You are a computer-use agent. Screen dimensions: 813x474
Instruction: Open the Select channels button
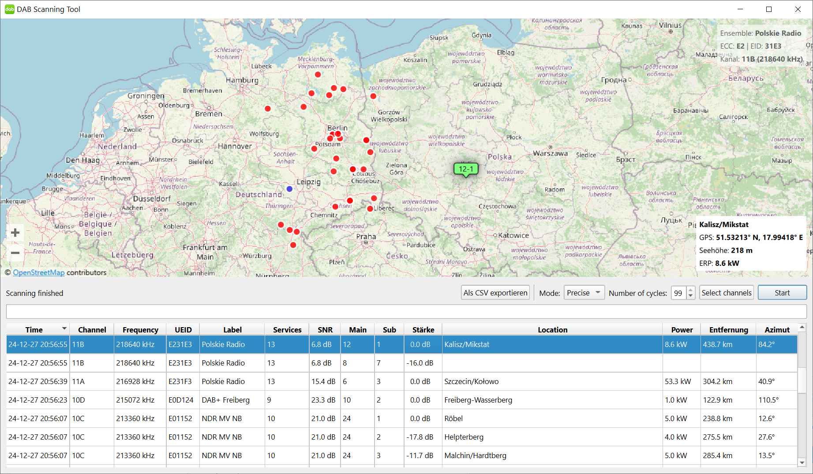726,293
